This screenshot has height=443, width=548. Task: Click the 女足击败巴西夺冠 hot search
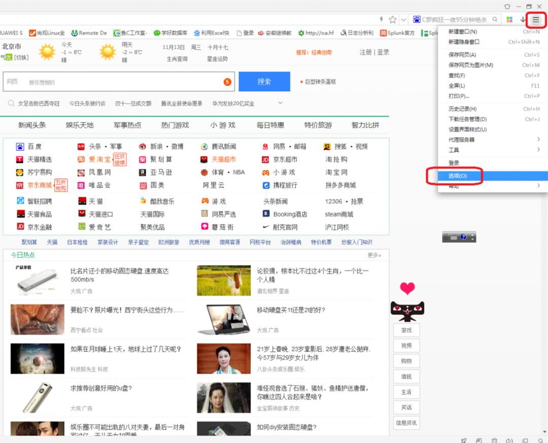click(x=39, y=104)
